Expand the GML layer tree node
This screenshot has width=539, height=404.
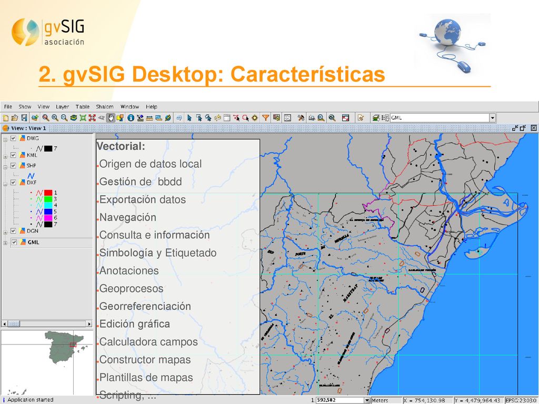(5, 243)
